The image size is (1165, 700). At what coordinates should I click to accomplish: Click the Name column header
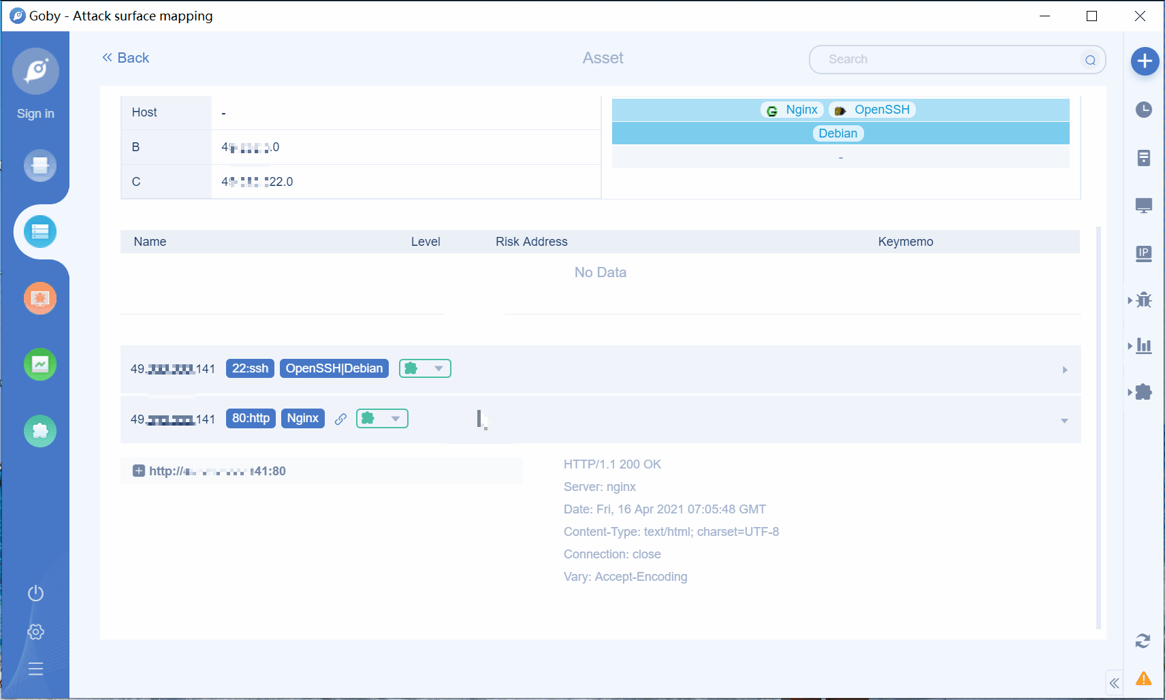(x=150, y=242)
